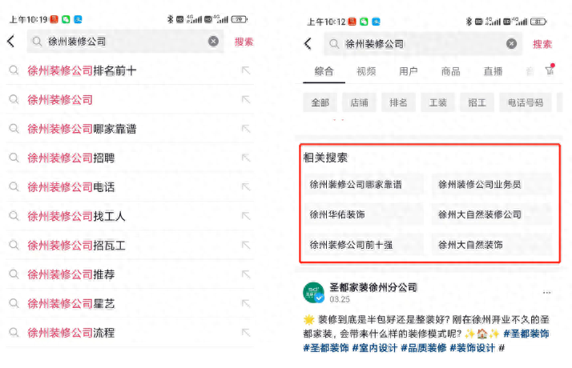572x368 pixels.
Task: Select suggestion 徐州装修公司电话
Action: [71, 187]
